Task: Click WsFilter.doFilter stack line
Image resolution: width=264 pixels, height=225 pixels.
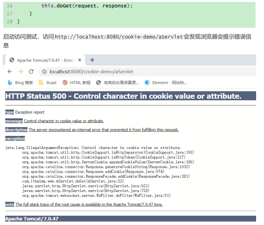Action: 97,196
